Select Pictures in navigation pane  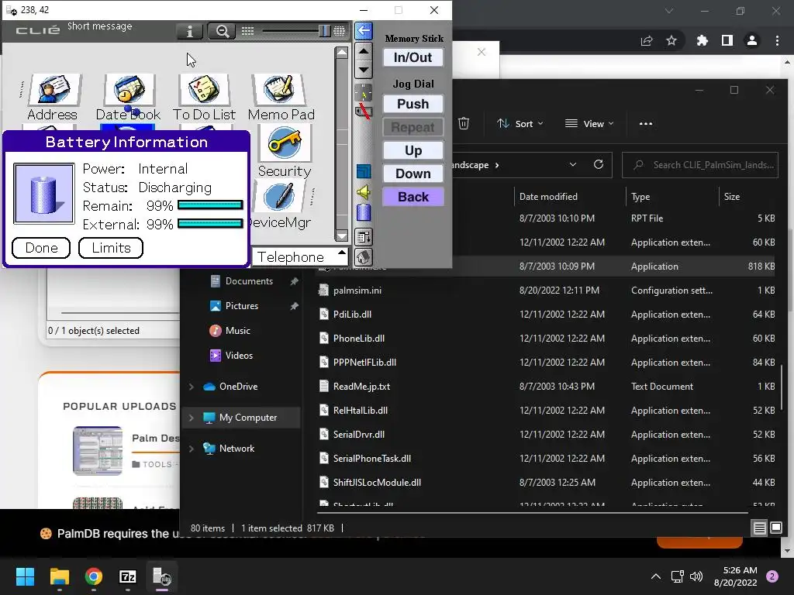(x=241, y=305)
